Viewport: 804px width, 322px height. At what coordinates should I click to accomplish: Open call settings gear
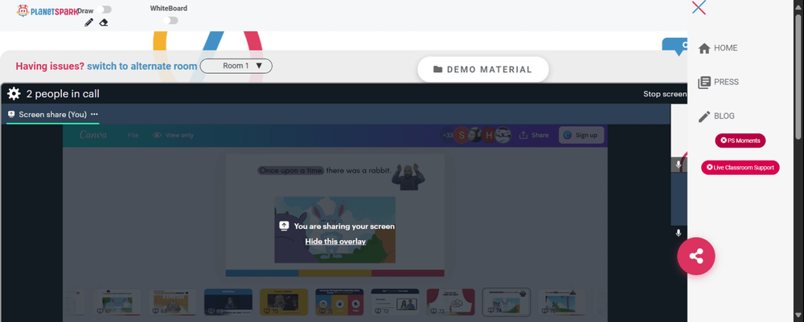14,94
